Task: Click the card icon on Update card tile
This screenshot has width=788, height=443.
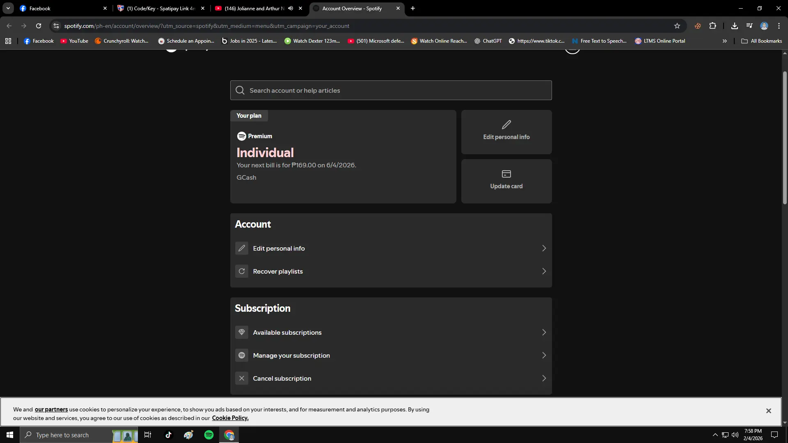Action: pos(506,174)
